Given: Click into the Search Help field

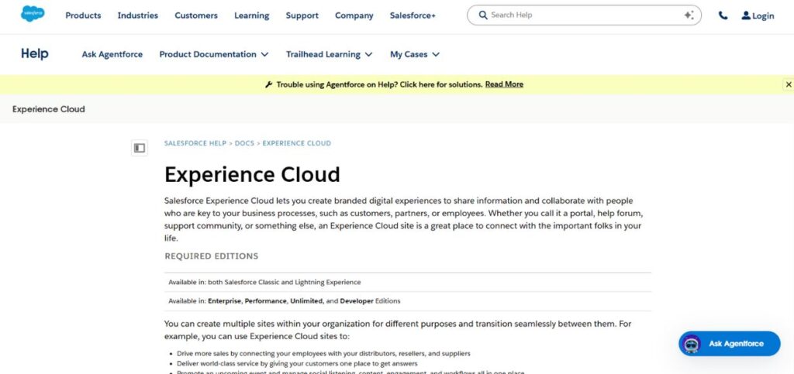Looking at the screenshot, I should pyautogui.click(x=585, y=15).
